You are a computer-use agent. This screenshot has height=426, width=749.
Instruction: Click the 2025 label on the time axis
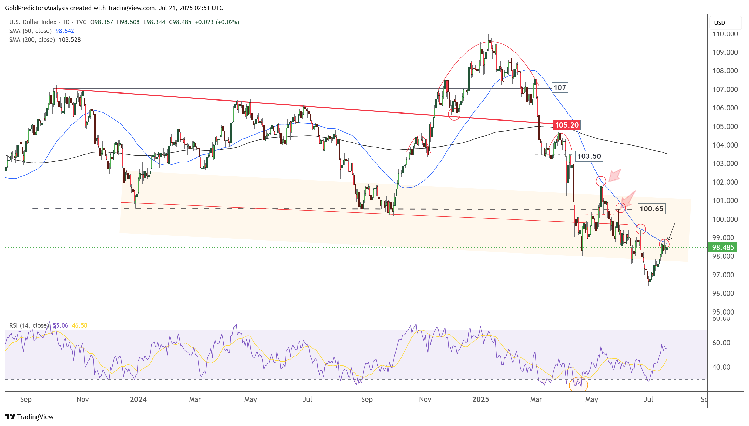pos(480,400)
